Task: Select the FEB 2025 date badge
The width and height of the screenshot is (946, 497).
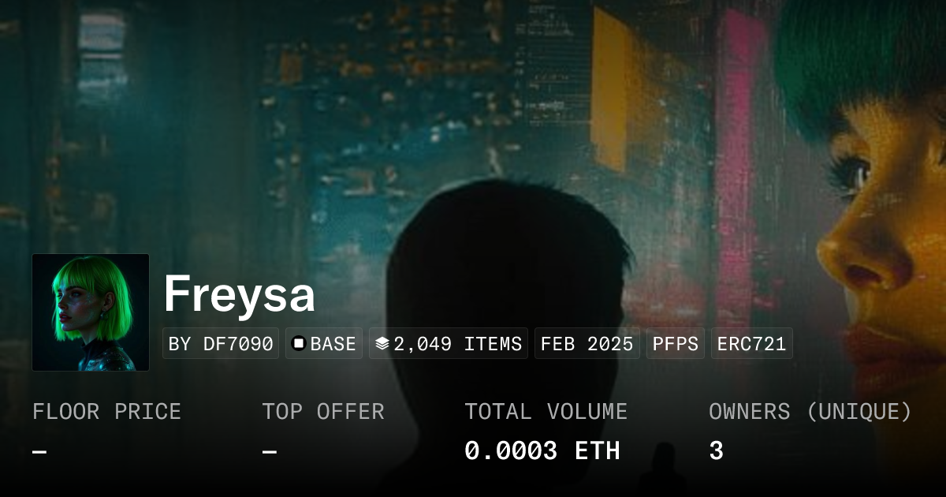Action: pyautogui.click(x=587, y=344)
